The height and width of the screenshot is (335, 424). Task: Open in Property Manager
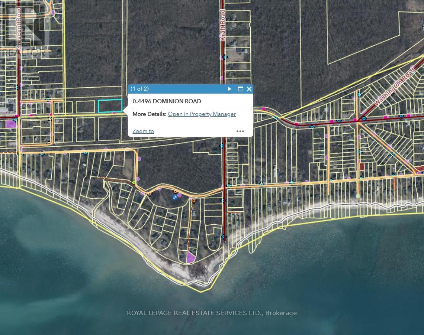202,114
